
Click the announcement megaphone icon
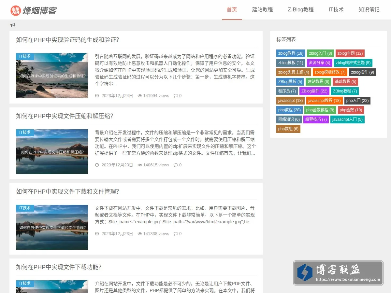tap(13, 25)
